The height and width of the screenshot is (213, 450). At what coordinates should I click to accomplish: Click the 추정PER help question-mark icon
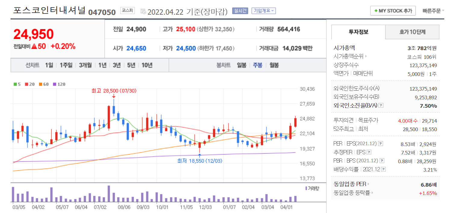[369, 152]
